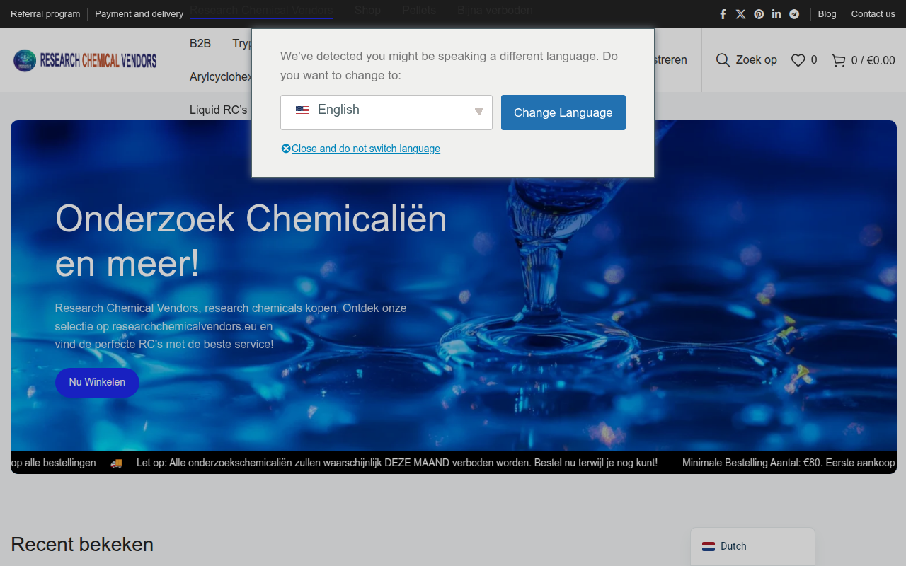906x566 pixels.
Task: Click Close and do not switch language
Action: 366,149
